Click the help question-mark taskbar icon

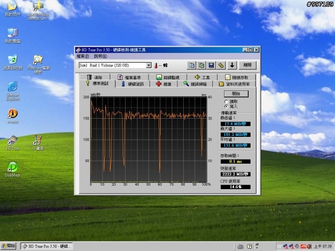(x=249, y=246)
